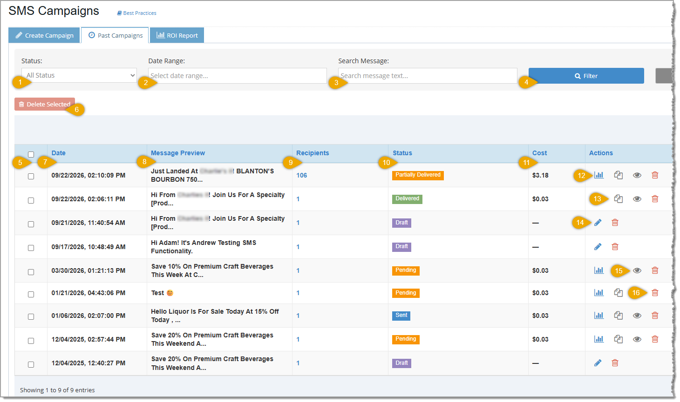680x402 pixels.
Task: Edit the 09/21/2026 draft with pencil icon
Action: [x=598, y=223]
